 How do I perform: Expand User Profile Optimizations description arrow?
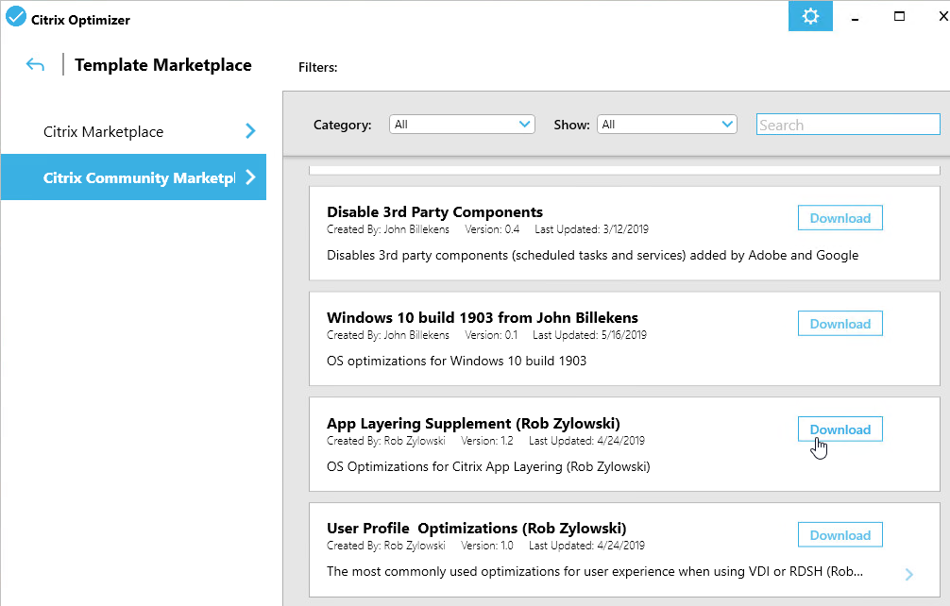[x=908, y=574]
